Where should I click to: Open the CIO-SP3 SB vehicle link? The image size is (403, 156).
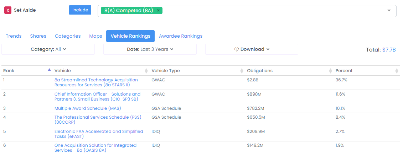pyautogui.click(x=97, y=97)
